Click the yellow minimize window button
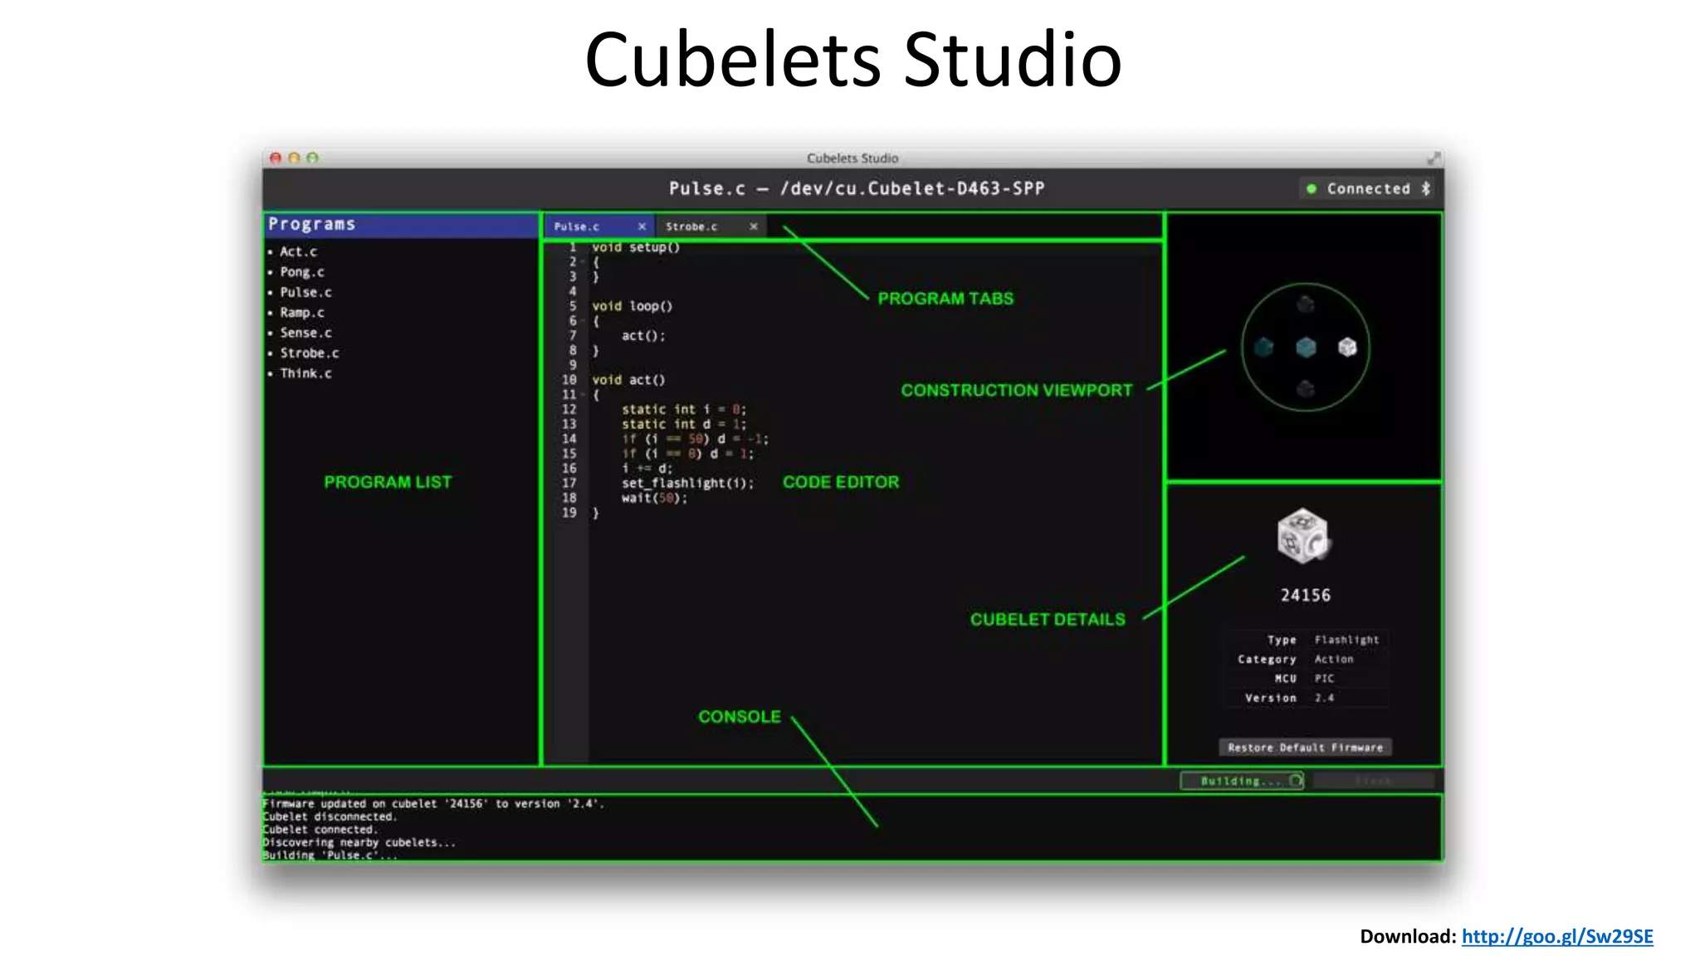 point(294,158)
